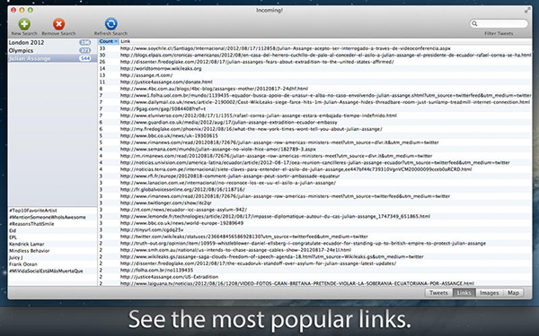
Task: Open the www.lemonde.fr technologies link
Action: pos(276,216)
